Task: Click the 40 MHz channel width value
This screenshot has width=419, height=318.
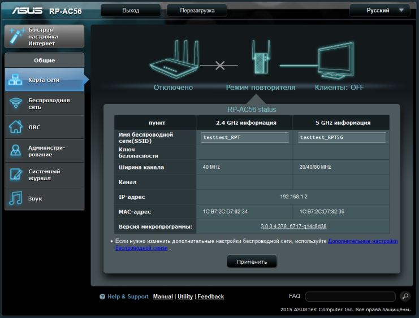Action: coord(211,167)
